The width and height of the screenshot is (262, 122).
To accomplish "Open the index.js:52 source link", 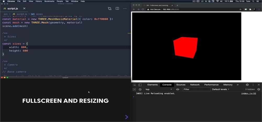I will coord(248,93).
